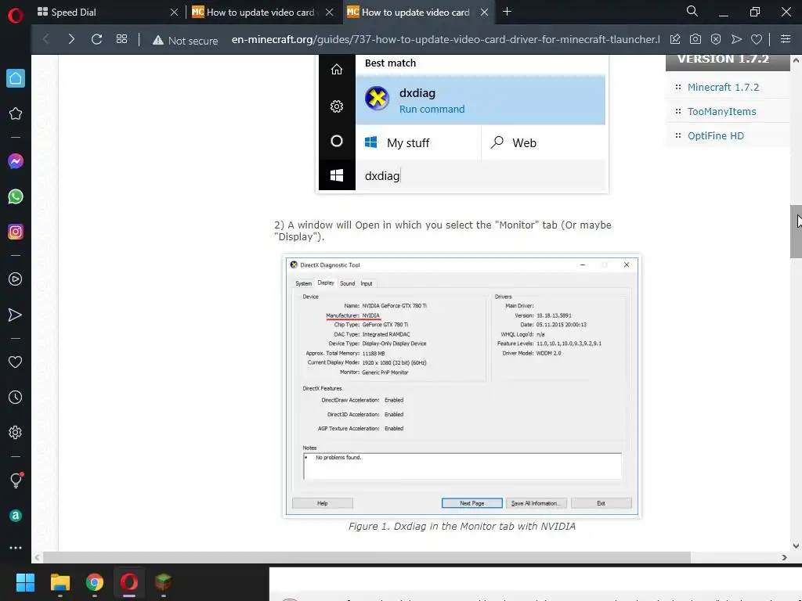
Task: Open History clock in sidebar
Action: (16, 397)
